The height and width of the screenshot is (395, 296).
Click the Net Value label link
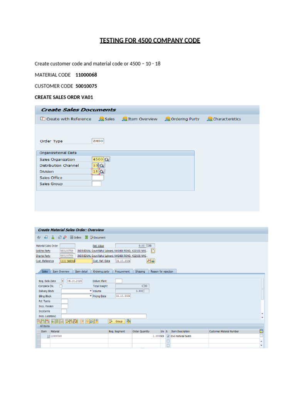point(98,246)
